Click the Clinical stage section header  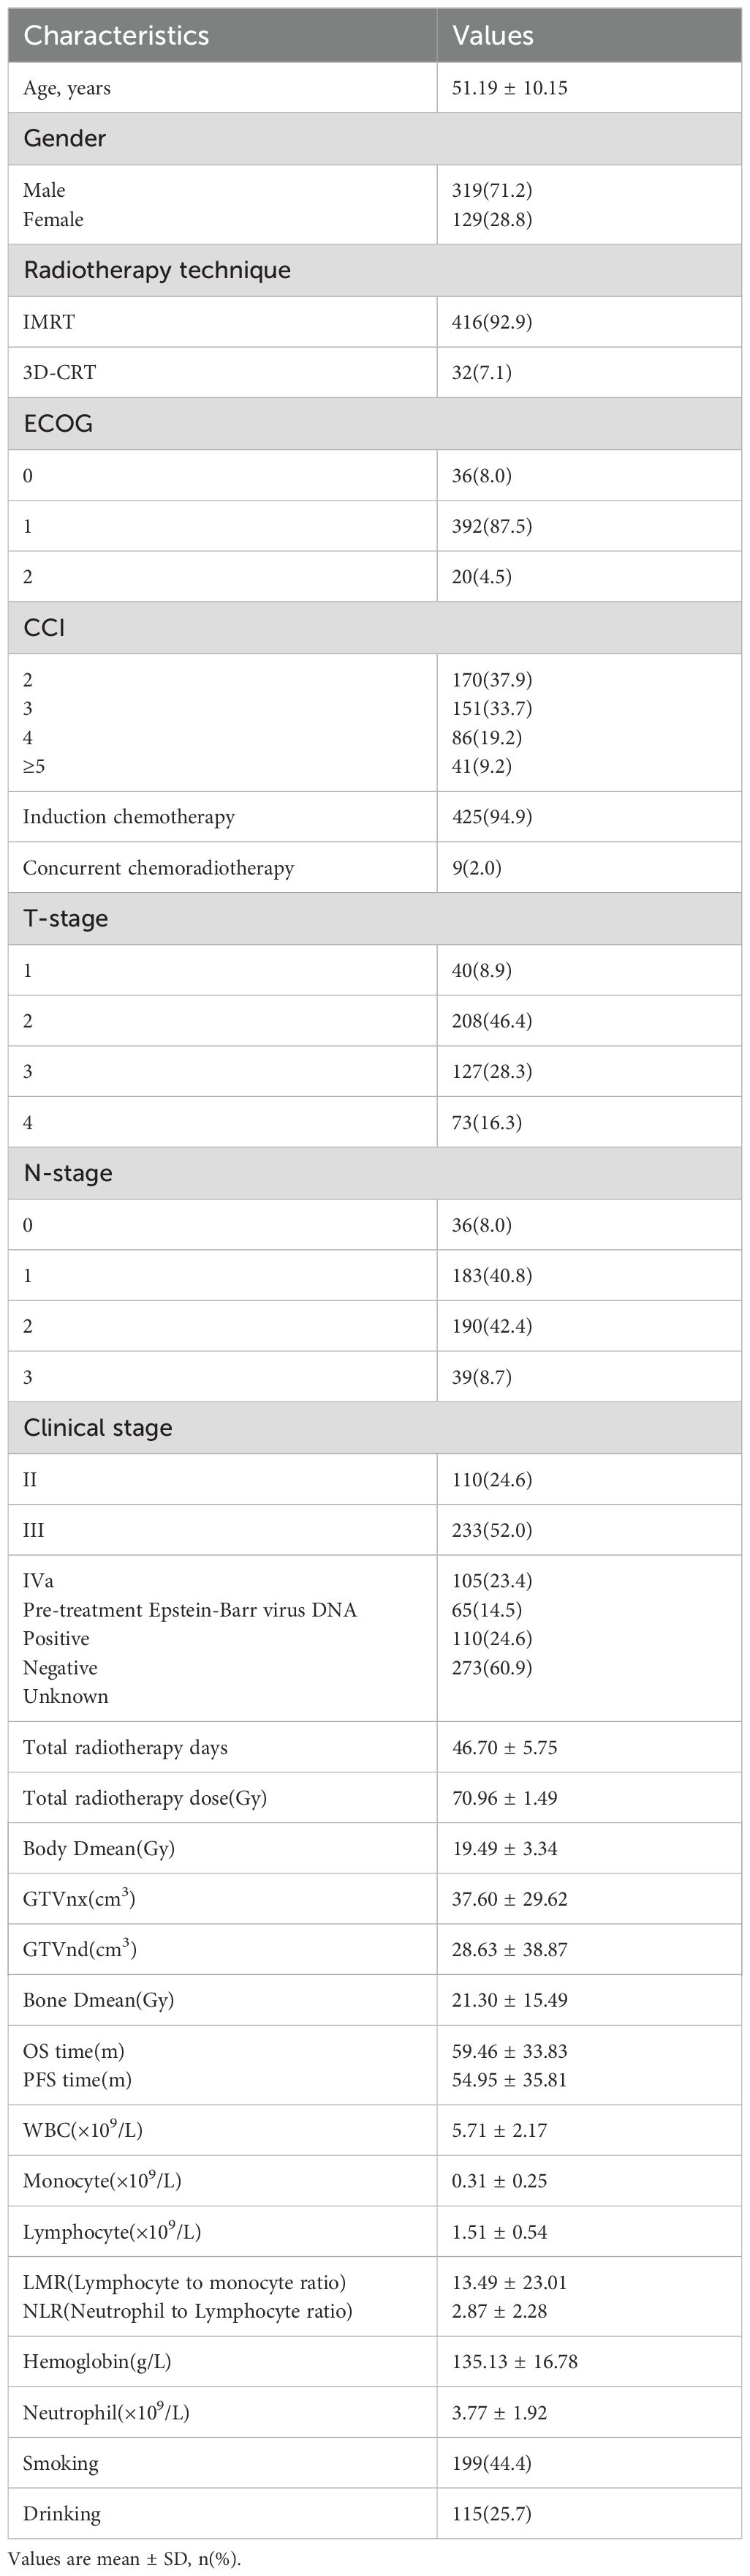coord(98,1428)
